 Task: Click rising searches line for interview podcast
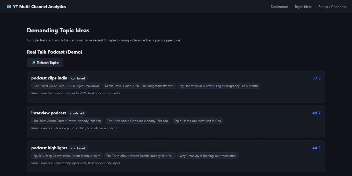point(75,128)
